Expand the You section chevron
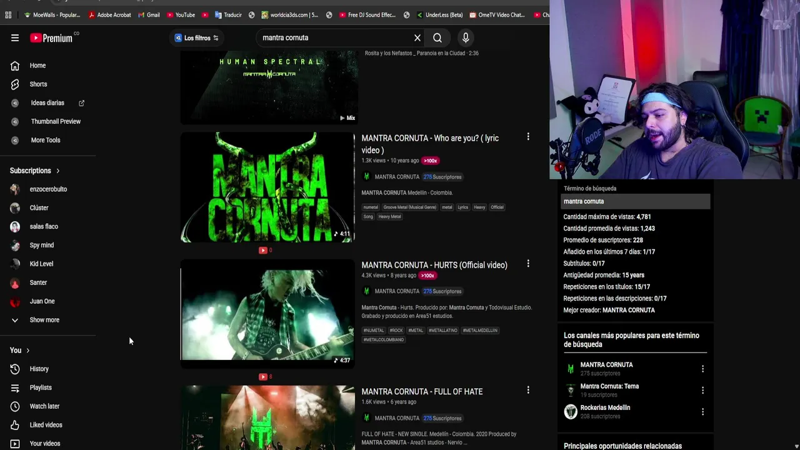The image size is (800, 450). click(27, 351)
